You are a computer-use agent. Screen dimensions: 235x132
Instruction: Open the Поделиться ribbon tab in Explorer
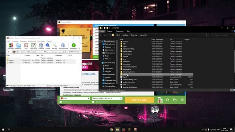(119, 31)
